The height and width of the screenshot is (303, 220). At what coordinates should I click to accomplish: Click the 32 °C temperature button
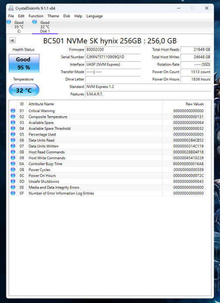click(x=24, y=90)
